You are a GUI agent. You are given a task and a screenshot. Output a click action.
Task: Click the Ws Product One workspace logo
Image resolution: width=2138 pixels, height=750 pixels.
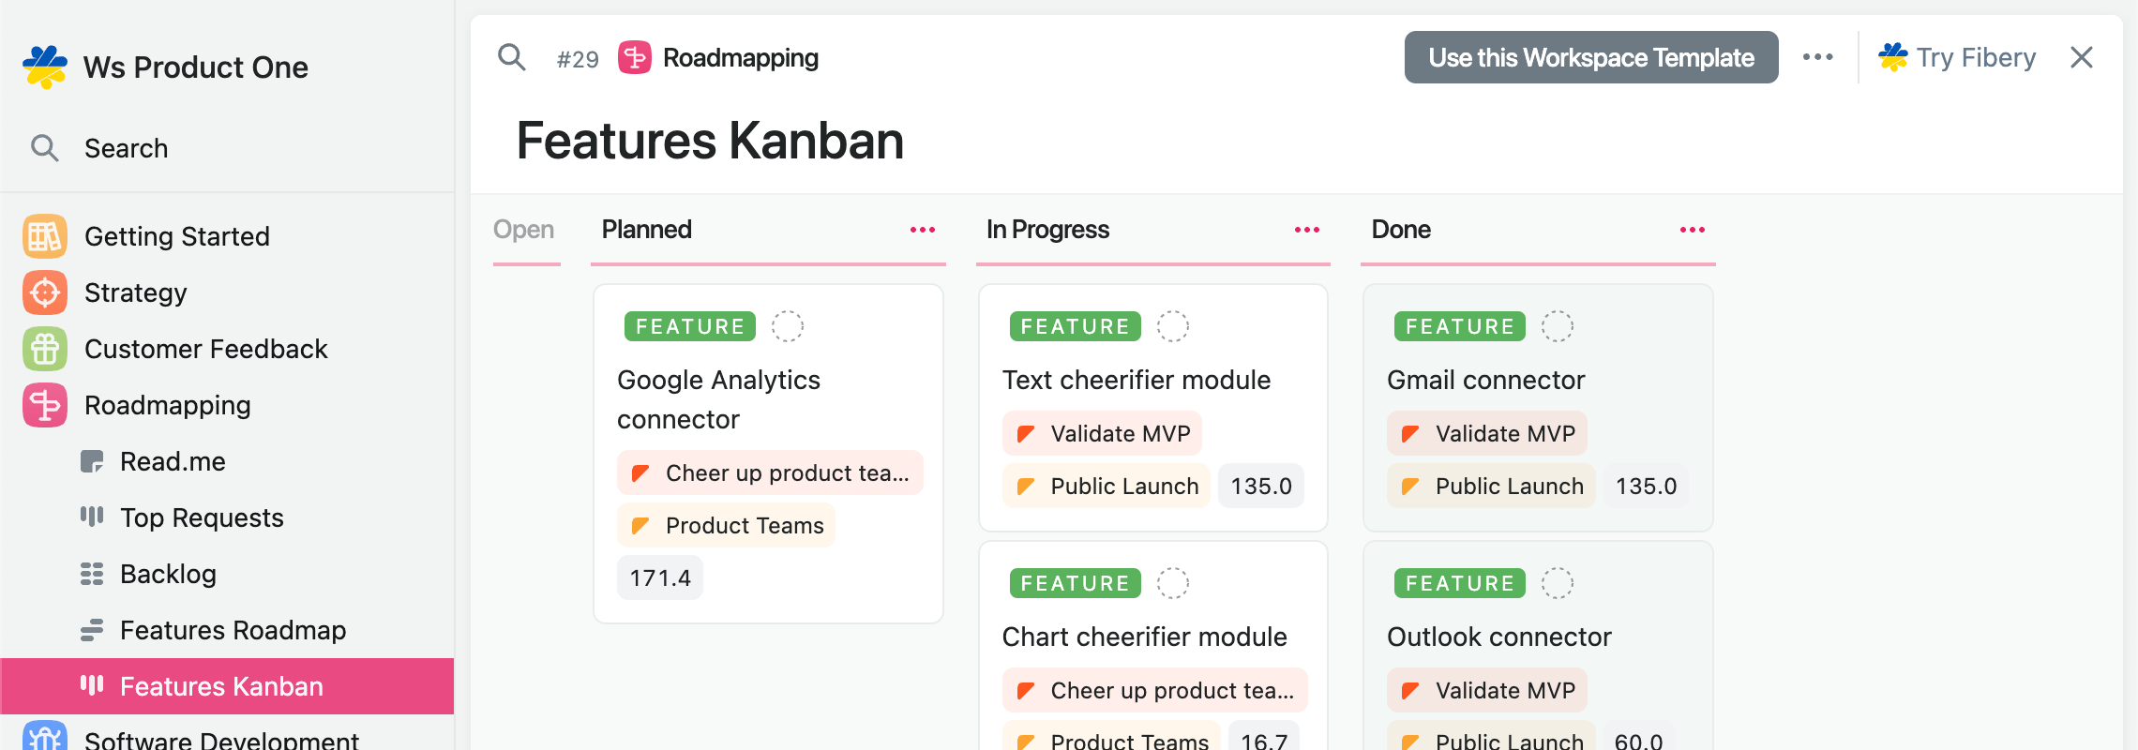[44, 67]
